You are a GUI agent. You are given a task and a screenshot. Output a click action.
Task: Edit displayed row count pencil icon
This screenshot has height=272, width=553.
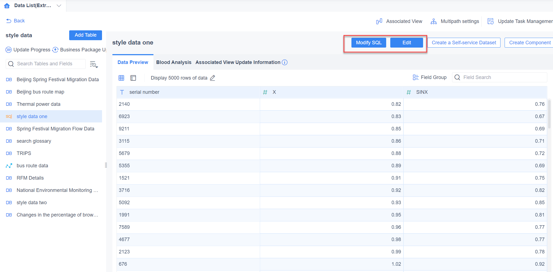pyautogui.click(x=213, y=78)
